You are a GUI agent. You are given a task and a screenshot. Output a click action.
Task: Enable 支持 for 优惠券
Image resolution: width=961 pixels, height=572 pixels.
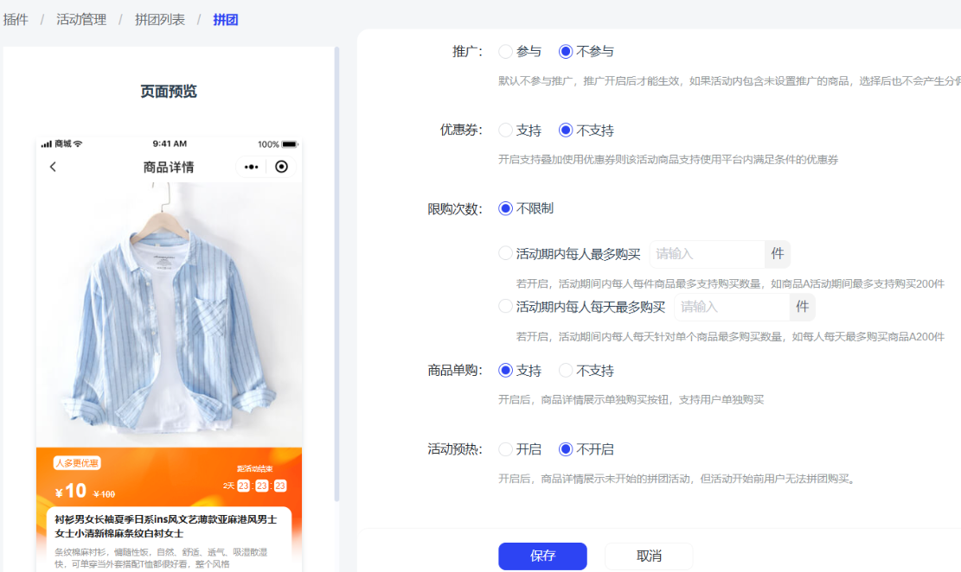point(506,130)
